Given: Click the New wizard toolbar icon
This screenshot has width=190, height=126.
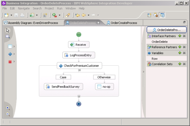Looking at the screenshot, I should (6, 15).
